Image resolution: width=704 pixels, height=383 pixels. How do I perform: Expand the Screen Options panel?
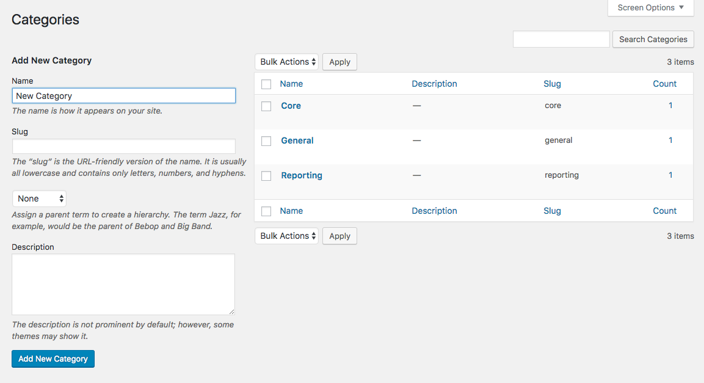(x=650, y=8)
